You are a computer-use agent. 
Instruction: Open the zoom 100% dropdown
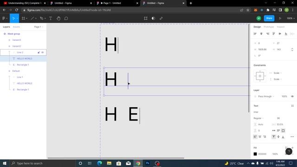[291, 19]
